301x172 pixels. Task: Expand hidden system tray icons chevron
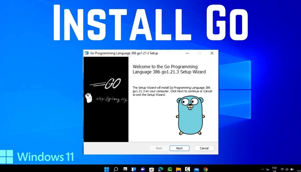coord(263,169)
